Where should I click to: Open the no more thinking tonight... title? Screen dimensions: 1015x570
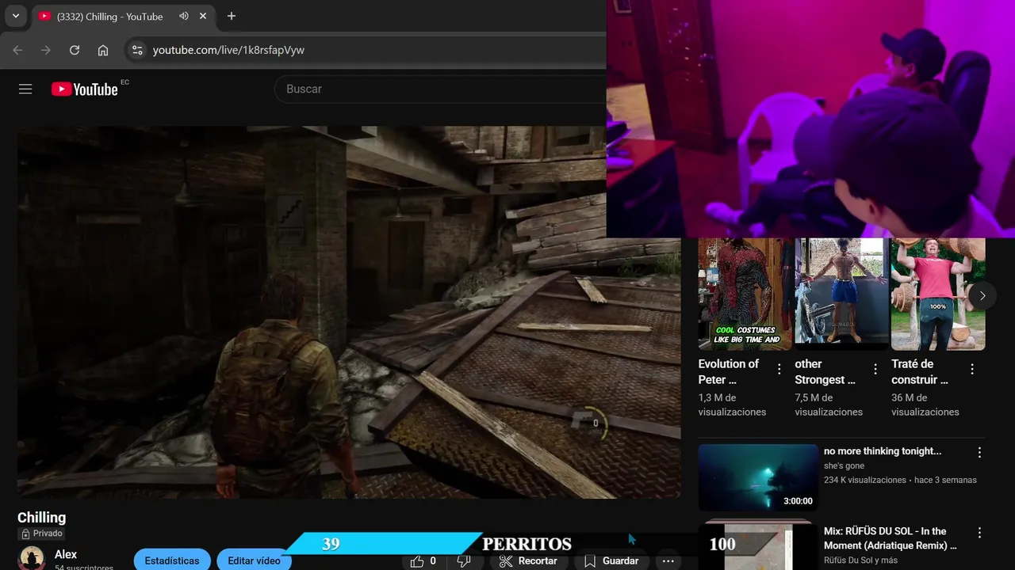point(883,451)
